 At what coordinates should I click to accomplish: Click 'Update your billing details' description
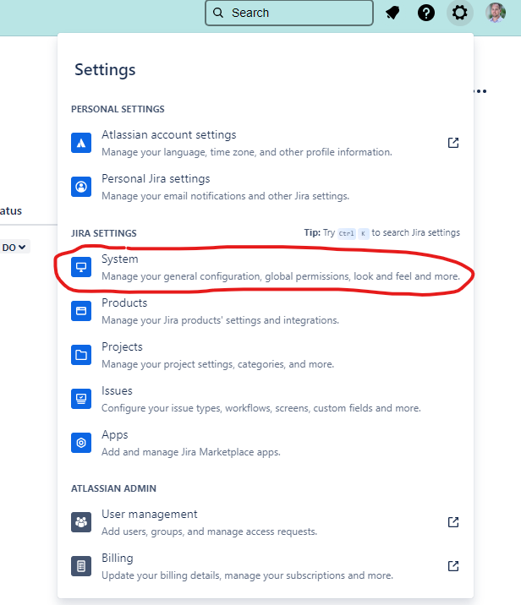click(x=247, y=575)
